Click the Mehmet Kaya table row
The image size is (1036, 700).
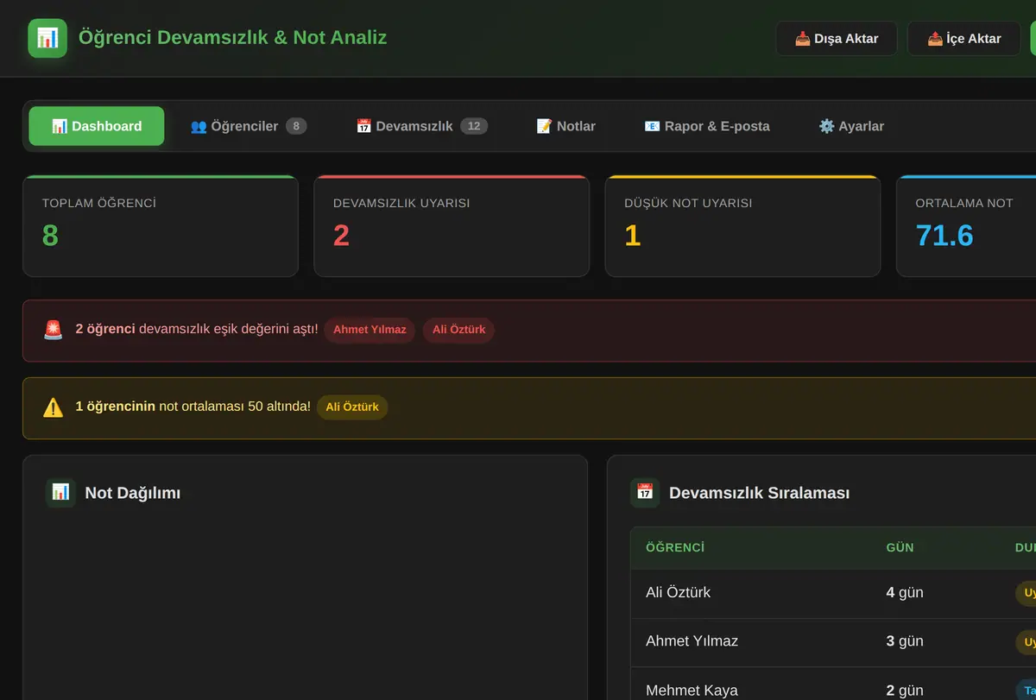[833, 689]
